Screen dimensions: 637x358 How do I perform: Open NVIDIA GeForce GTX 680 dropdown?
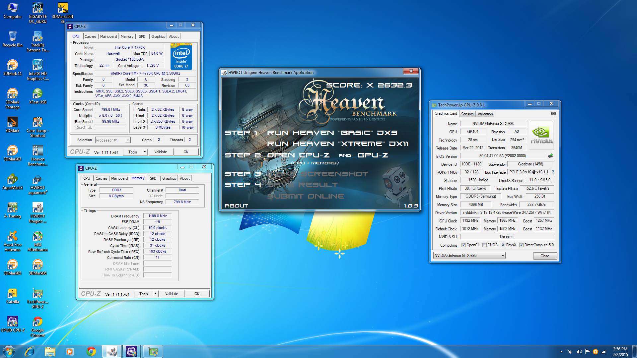click(469, 256)
